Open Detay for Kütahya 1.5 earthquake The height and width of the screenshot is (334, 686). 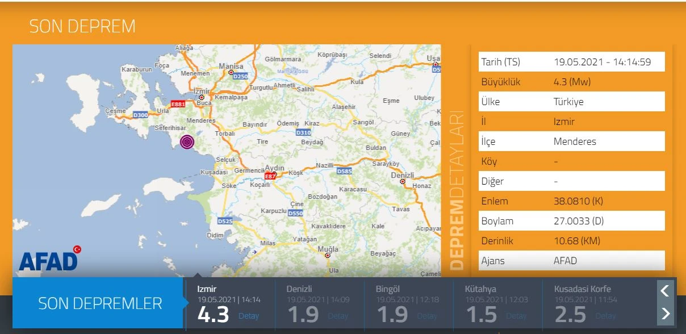(x=516, y=316)
